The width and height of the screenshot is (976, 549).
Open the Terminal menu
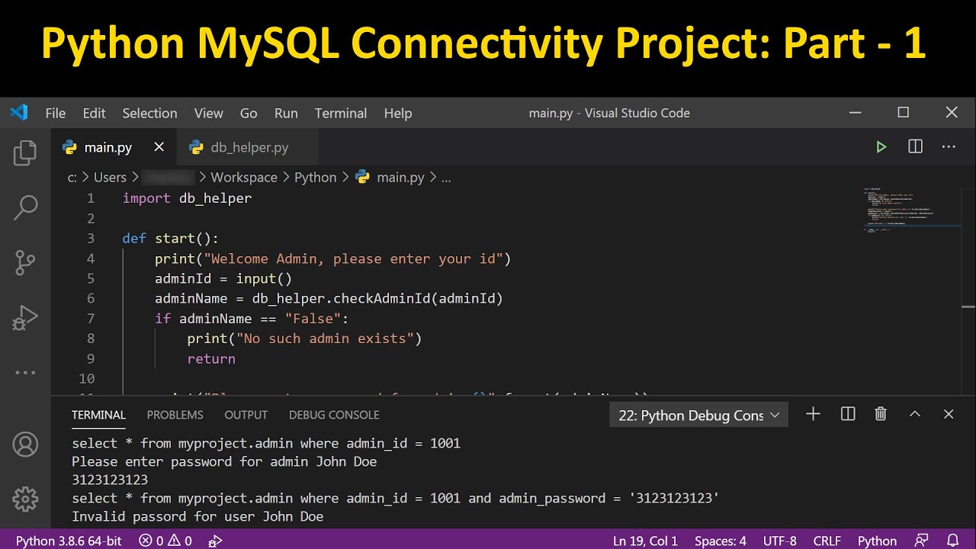coord(341,113)
